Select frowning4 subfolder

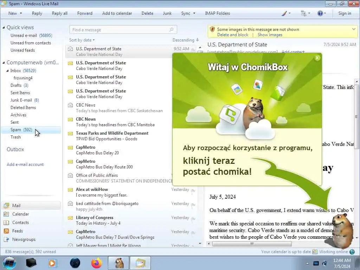[23, 78]
